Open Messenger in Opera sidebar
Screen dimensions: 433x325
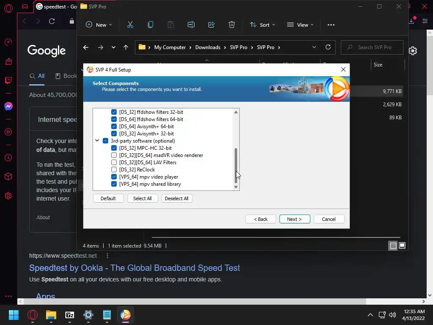[8, 106]
